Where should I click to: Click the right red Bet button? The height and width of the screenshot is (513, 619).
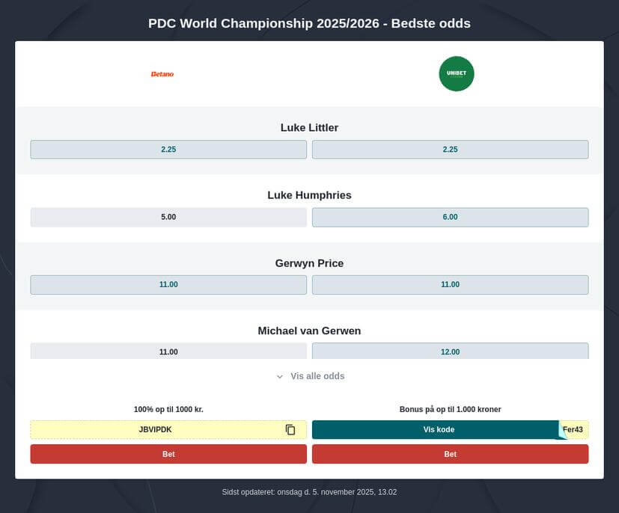pyautogui.click(x=450, y=454)
